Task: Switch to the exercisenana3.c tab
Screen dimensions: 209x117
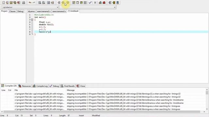Action: [x=59, y=11]
